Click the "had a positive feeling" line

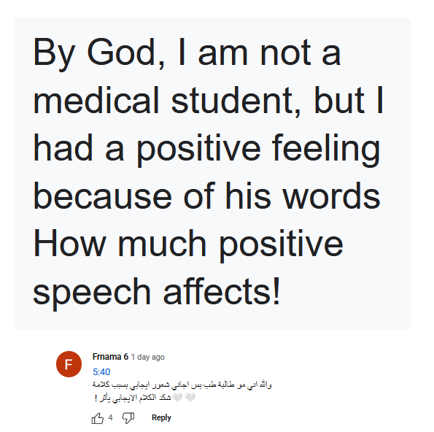[206, 150]
